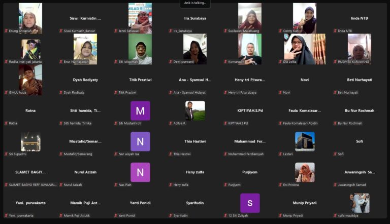The width and height of the screenshot is (390, 224).
Task: Click muted mic icon beside Enung Andariah label
Action: [6, 31]
